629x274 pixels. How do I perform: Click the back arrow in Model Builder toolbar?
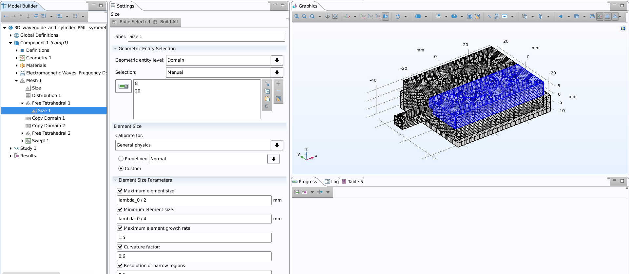6,16
